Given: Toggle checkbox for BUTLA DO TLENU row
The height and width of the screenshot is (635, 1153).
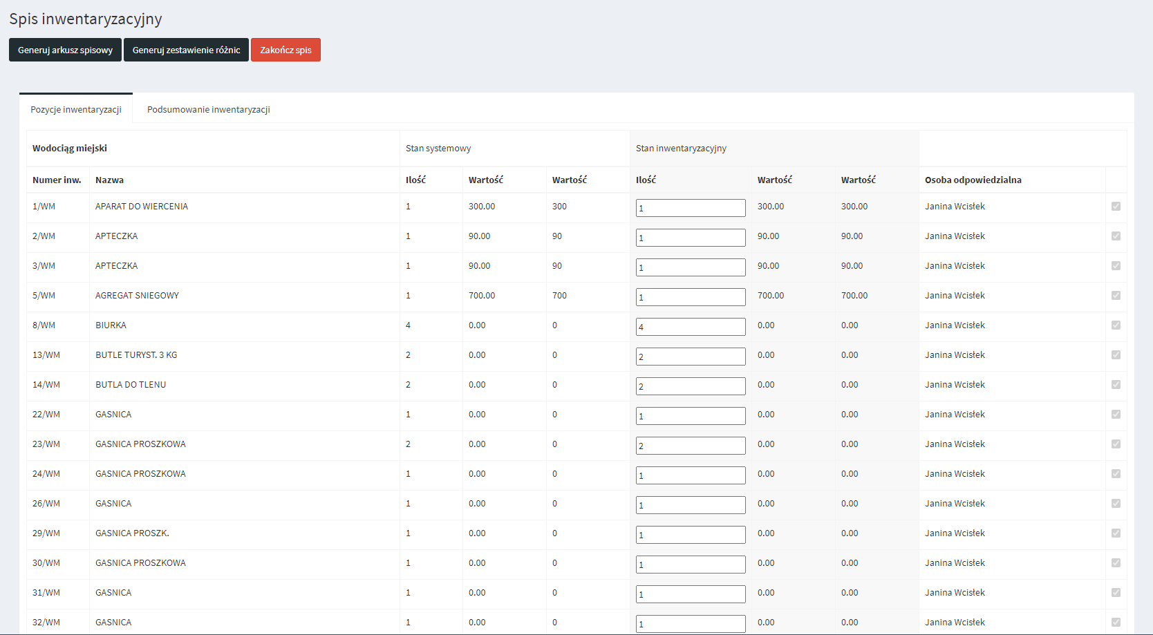Looking at the screenshot, I should click(x=1116, y=385).
